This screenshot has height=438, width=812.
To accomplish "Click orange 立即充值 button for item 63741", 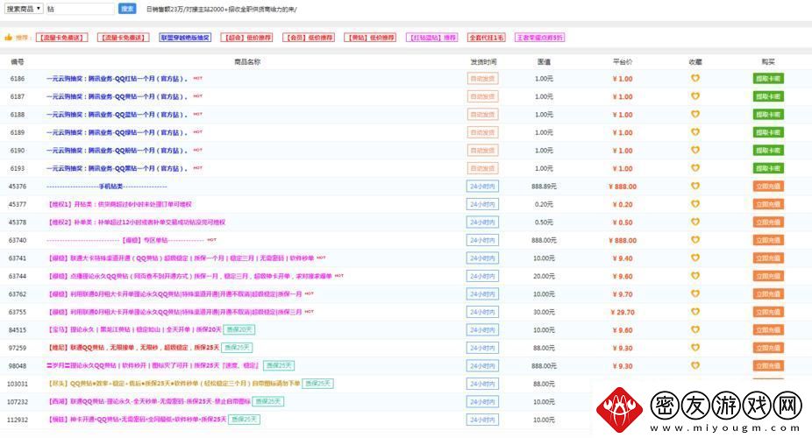I will pyautogui.click(x=768, y=258).
